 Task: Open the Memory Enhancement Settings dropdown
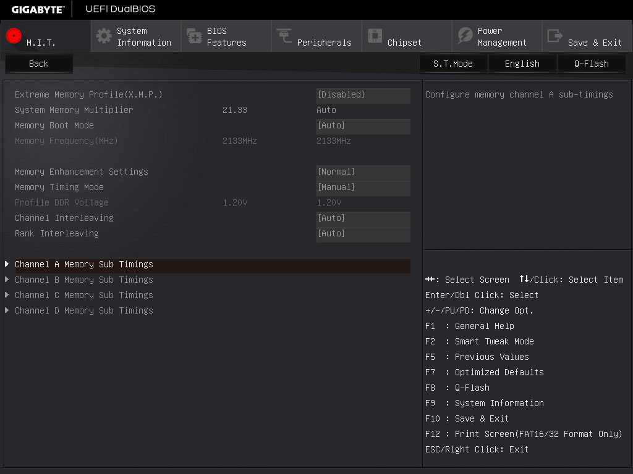point(363,172)
